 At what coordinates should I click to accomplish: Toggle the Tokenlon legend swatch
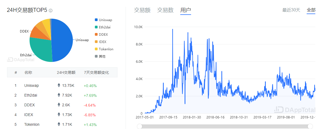[96, 49]
